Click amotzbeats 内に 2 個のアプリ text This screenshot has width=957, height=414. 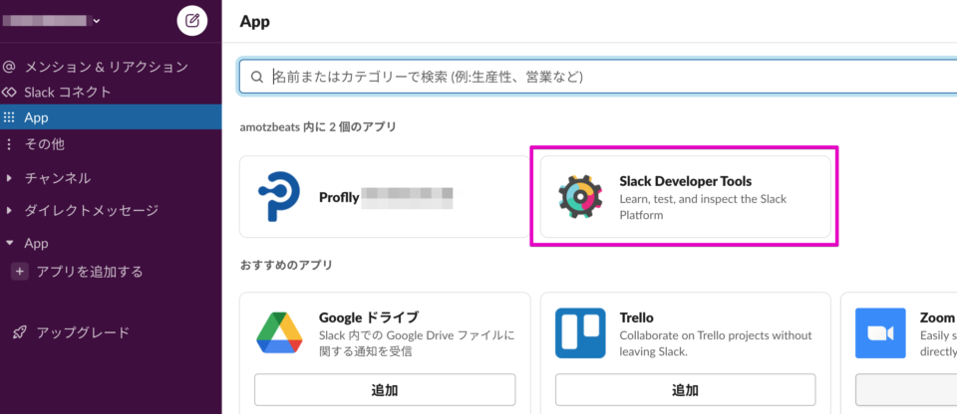(318, 126)
